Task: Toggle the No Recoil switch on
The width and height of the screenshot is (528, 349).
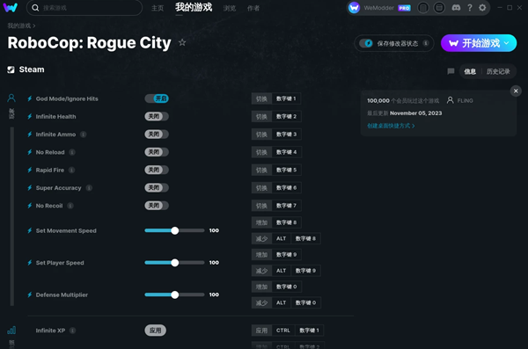Action: (x=157, y=206)
